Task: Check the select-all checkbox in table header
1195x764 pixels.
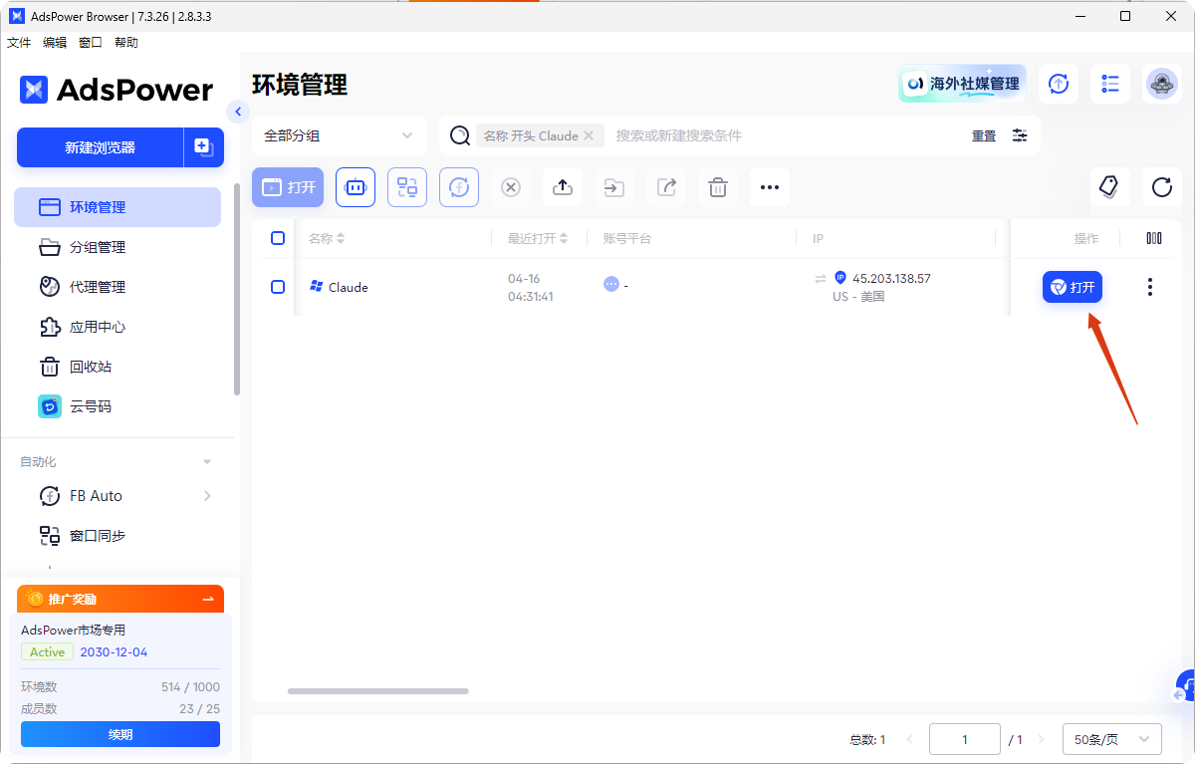Action: (x=278, y=238)
